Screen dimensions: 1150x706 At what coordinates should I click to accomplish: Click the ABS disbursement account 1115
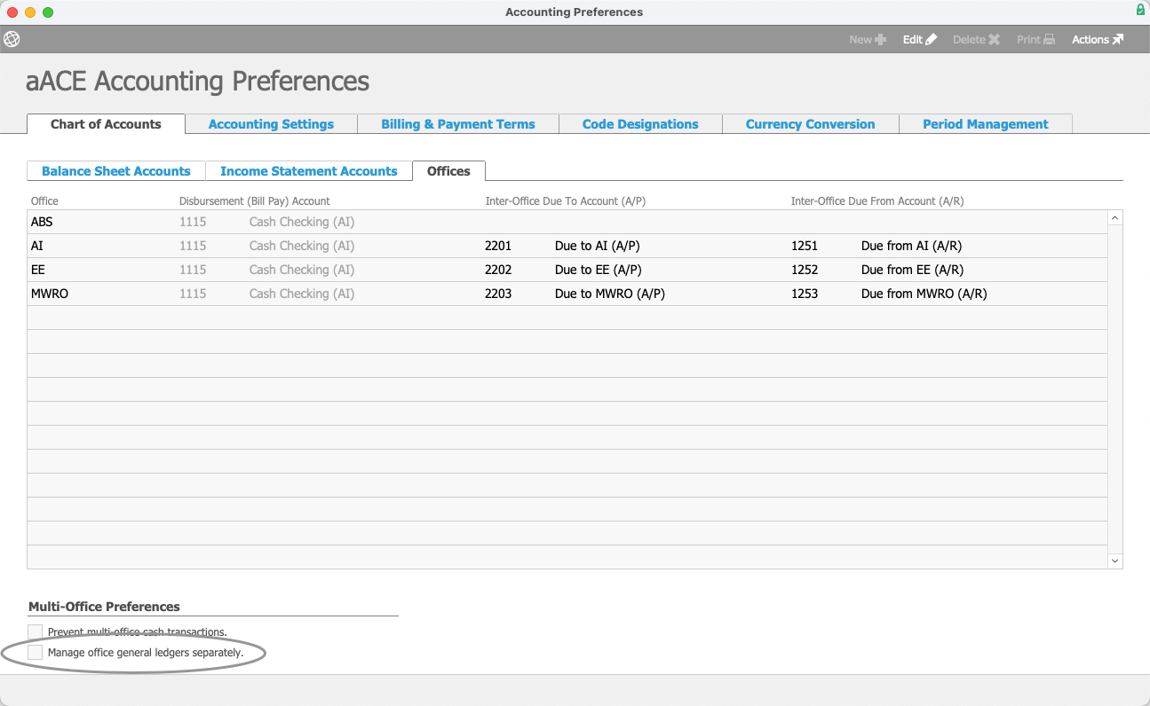[193, 222]
